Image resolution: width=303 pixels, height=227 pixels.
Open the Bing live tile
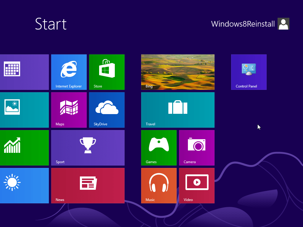[178, 72]
